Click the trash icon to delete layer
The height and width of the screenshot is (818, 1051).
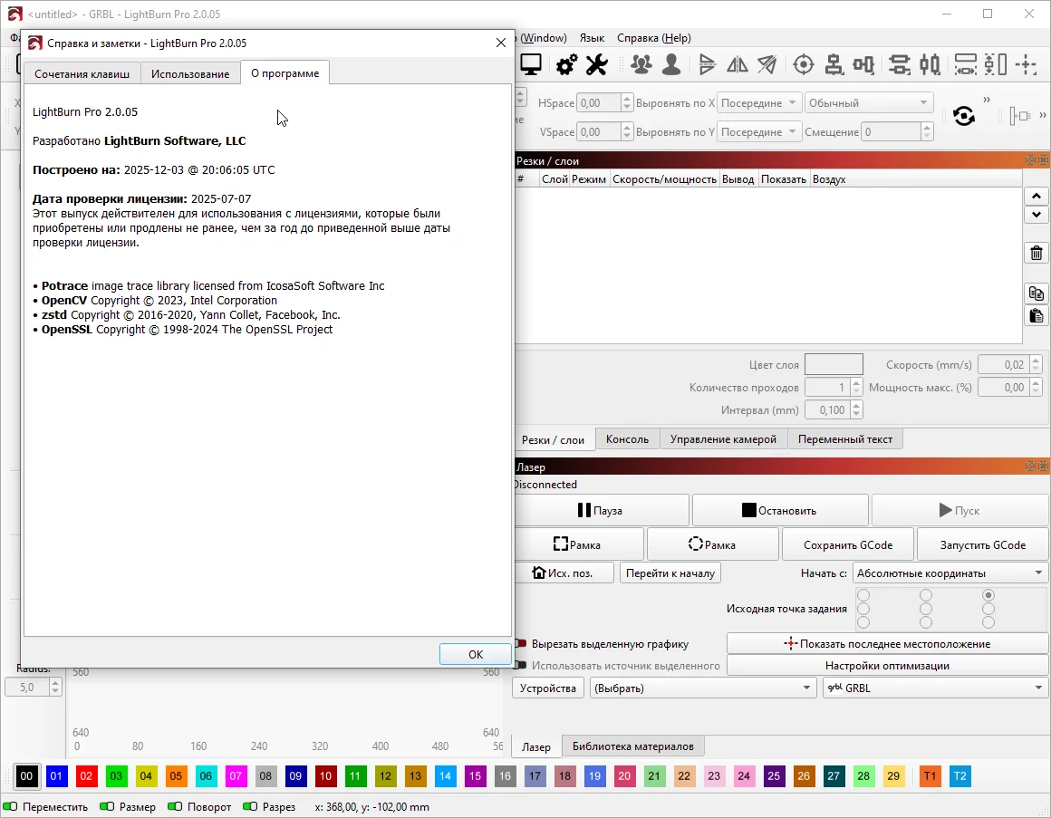tap(1037, 253)
